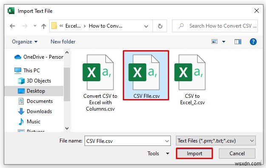
Task: Expand the address bar history dropdown
Action: 146,26
